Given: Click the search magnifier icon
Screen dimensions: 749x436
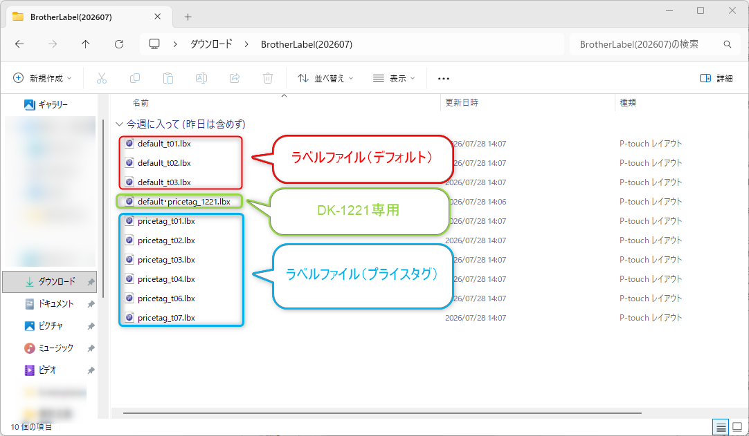Looking at the screenshot, I should [x=728, y=44].
